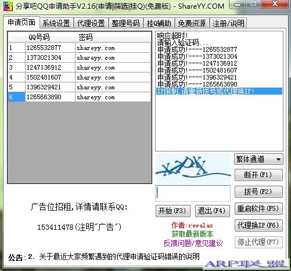This screenshot has width=291, height=271.
Task: Select QQ number 1373021304 cell
Action: pos(50,57)
